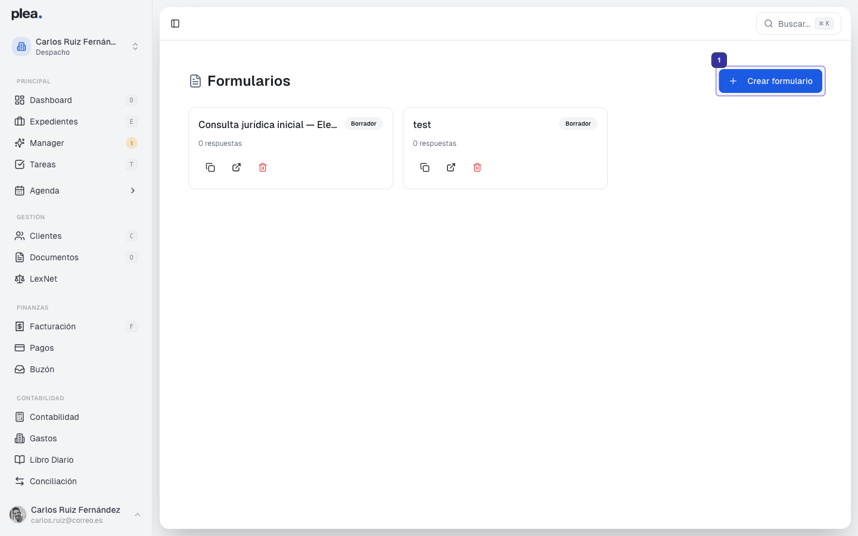
Task: Click '0 respuestas' under Consulta jurídica form
Action: (x=220, y=144)
